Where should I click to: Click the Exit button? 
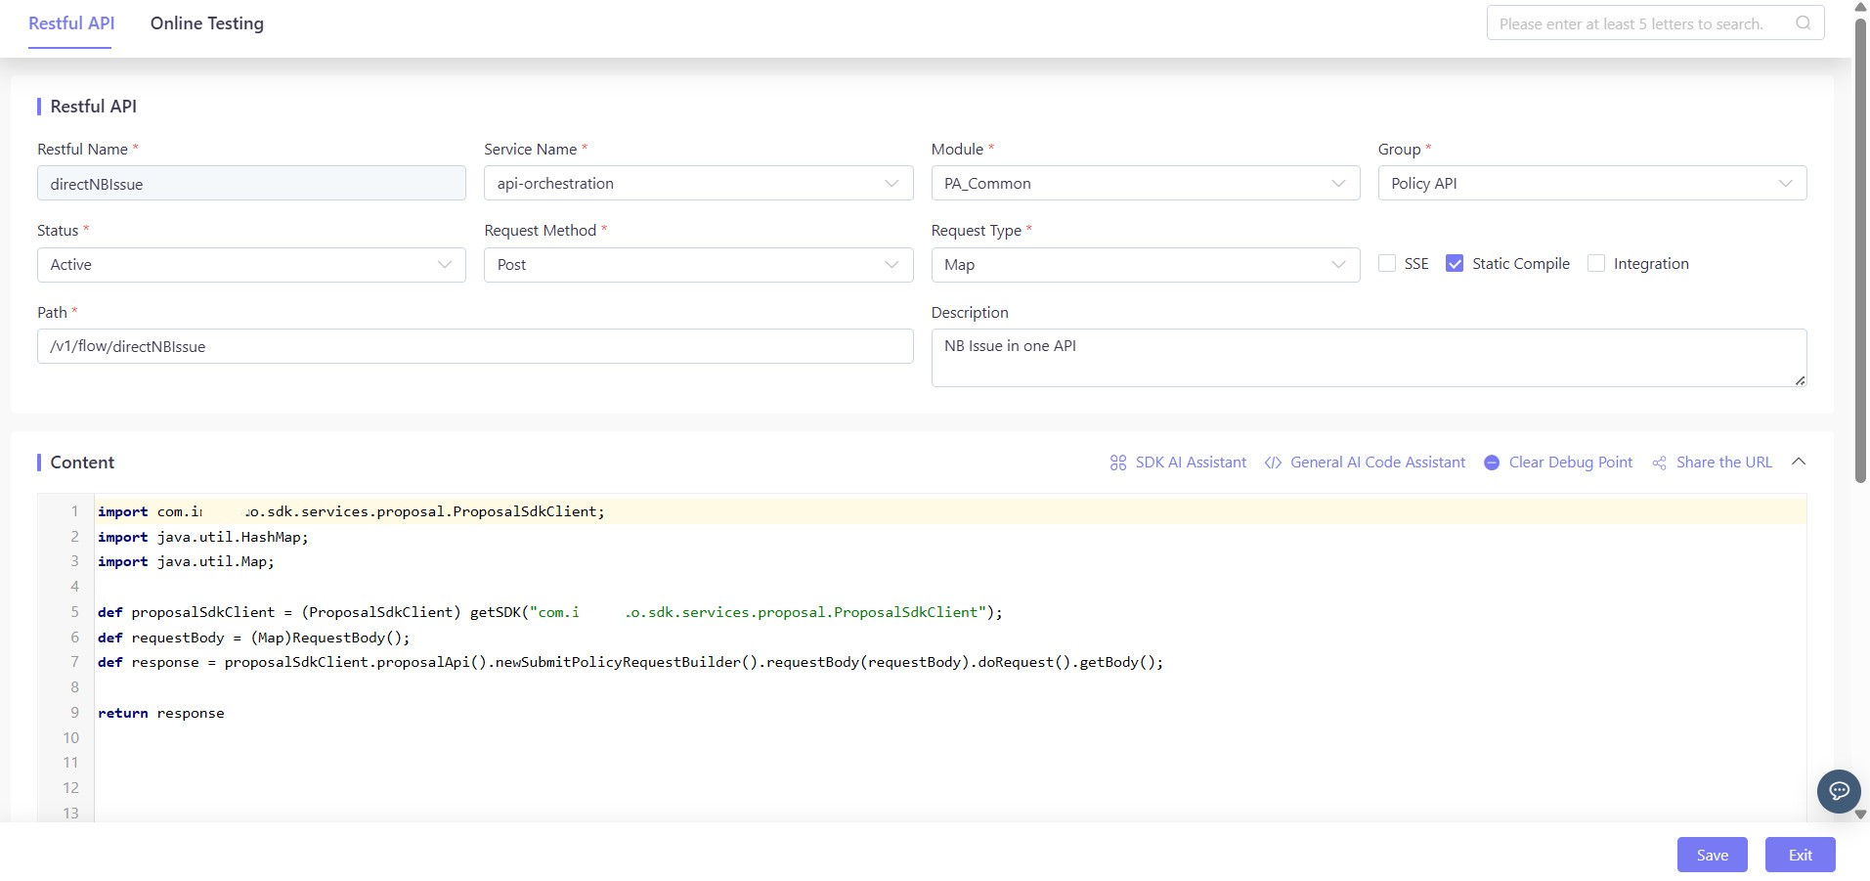[x=1800, y=855]
